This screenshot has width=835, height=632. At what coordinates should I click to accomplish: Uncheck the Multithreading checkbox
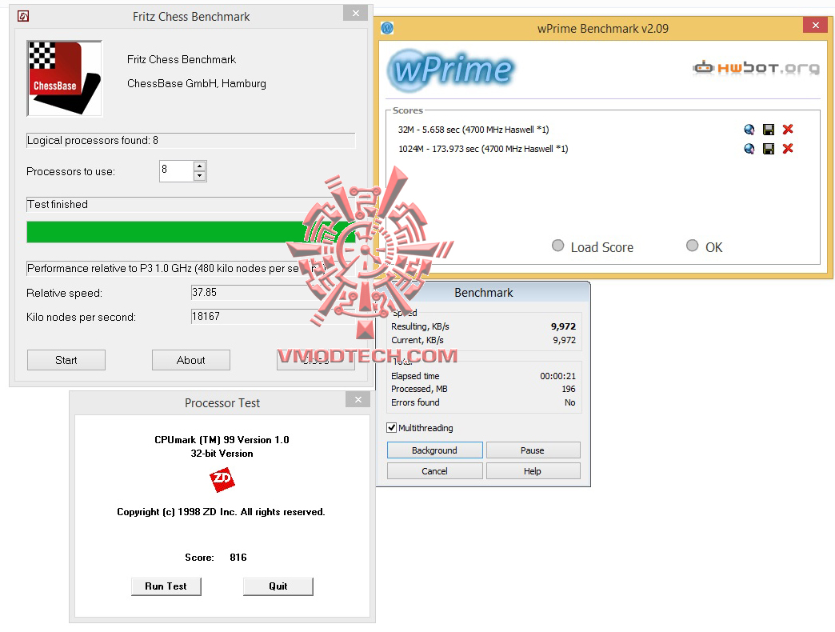391,427
